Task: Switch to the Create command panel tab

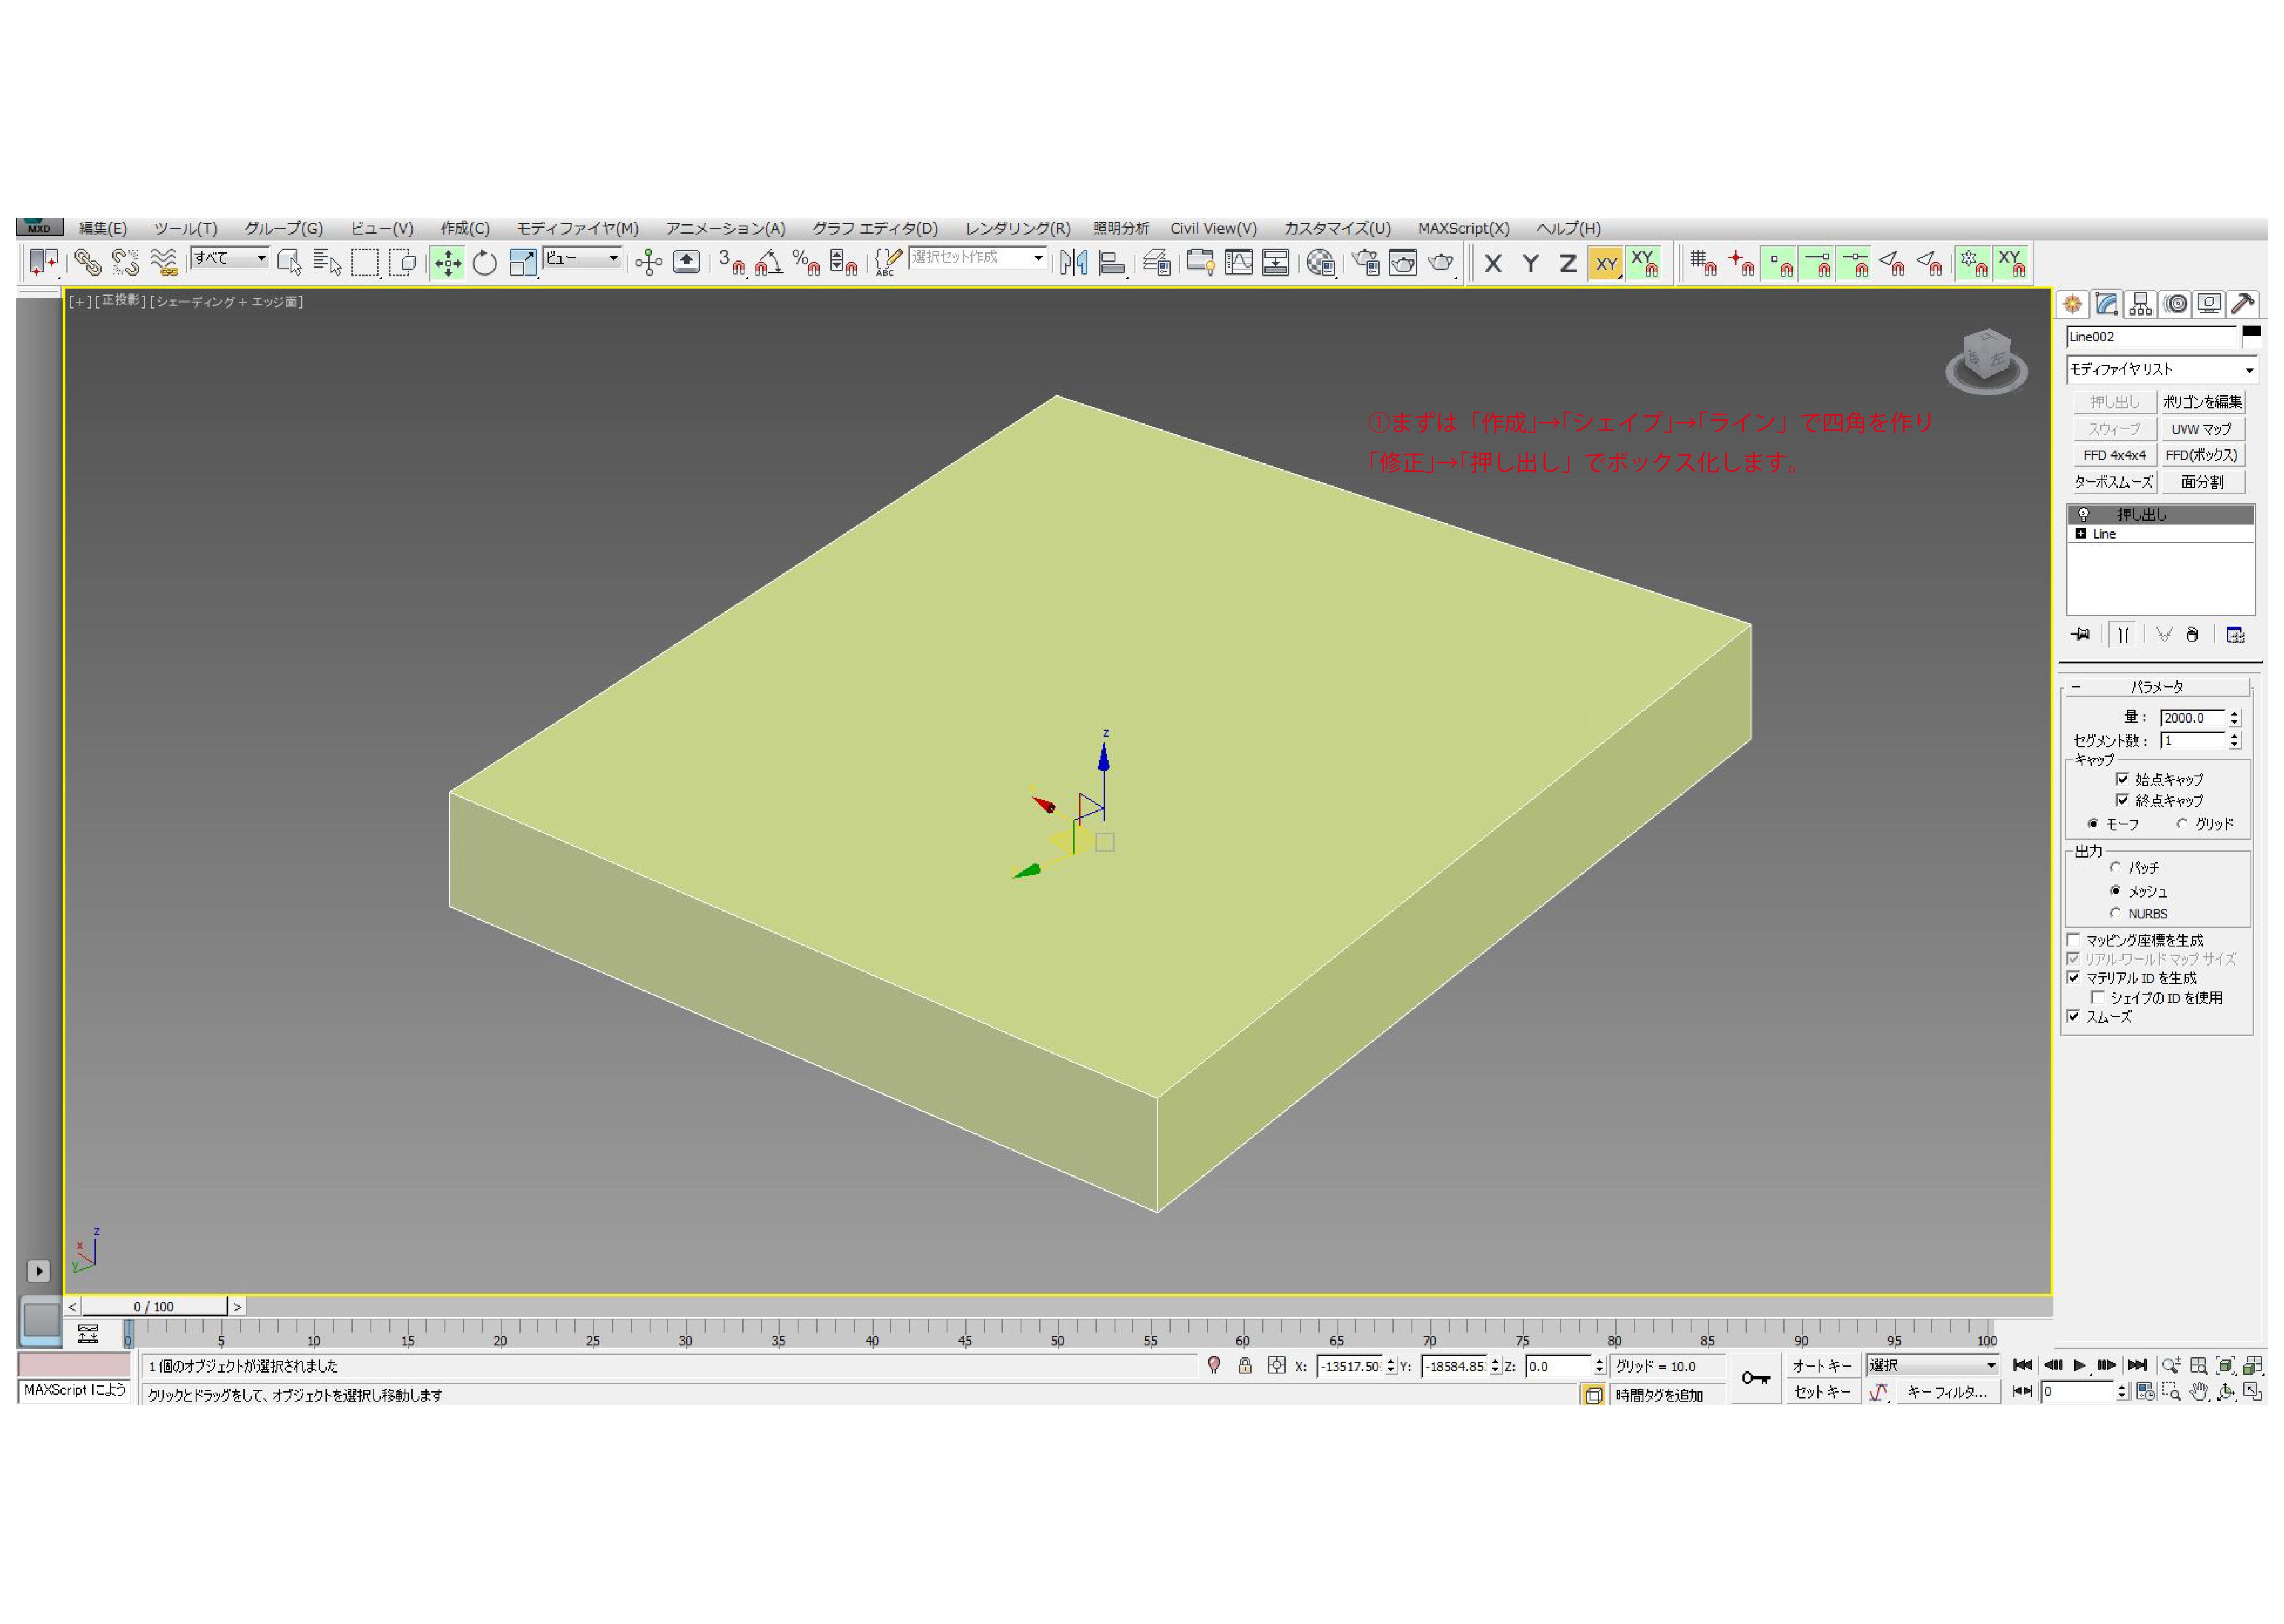Action: pos(2072,304)
